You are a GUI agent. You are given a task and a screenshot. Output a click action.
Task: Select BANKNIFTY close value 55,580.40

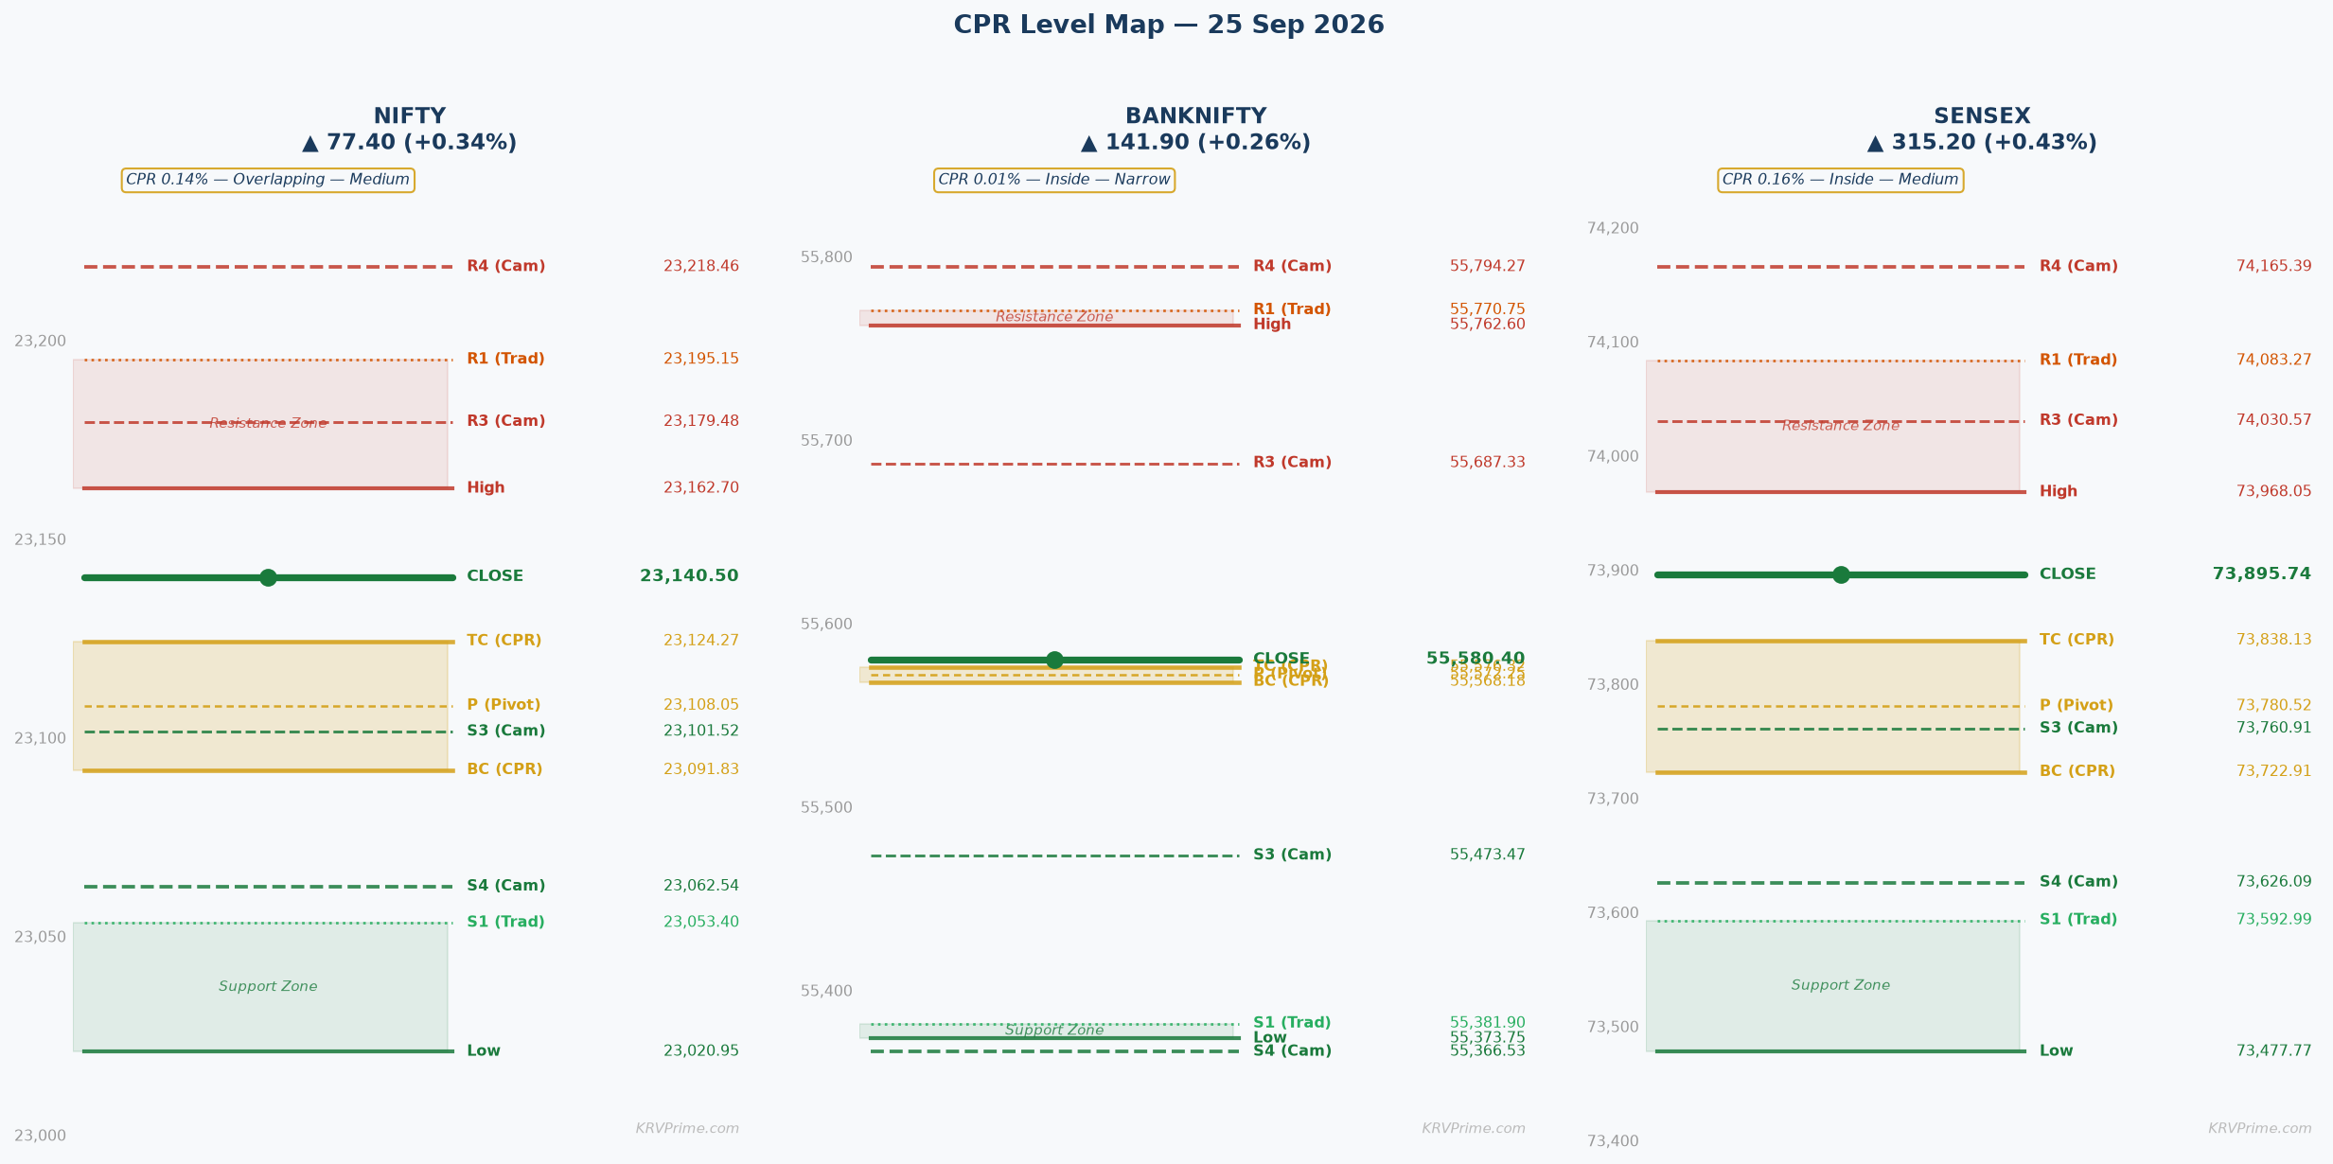(1476, 658)
